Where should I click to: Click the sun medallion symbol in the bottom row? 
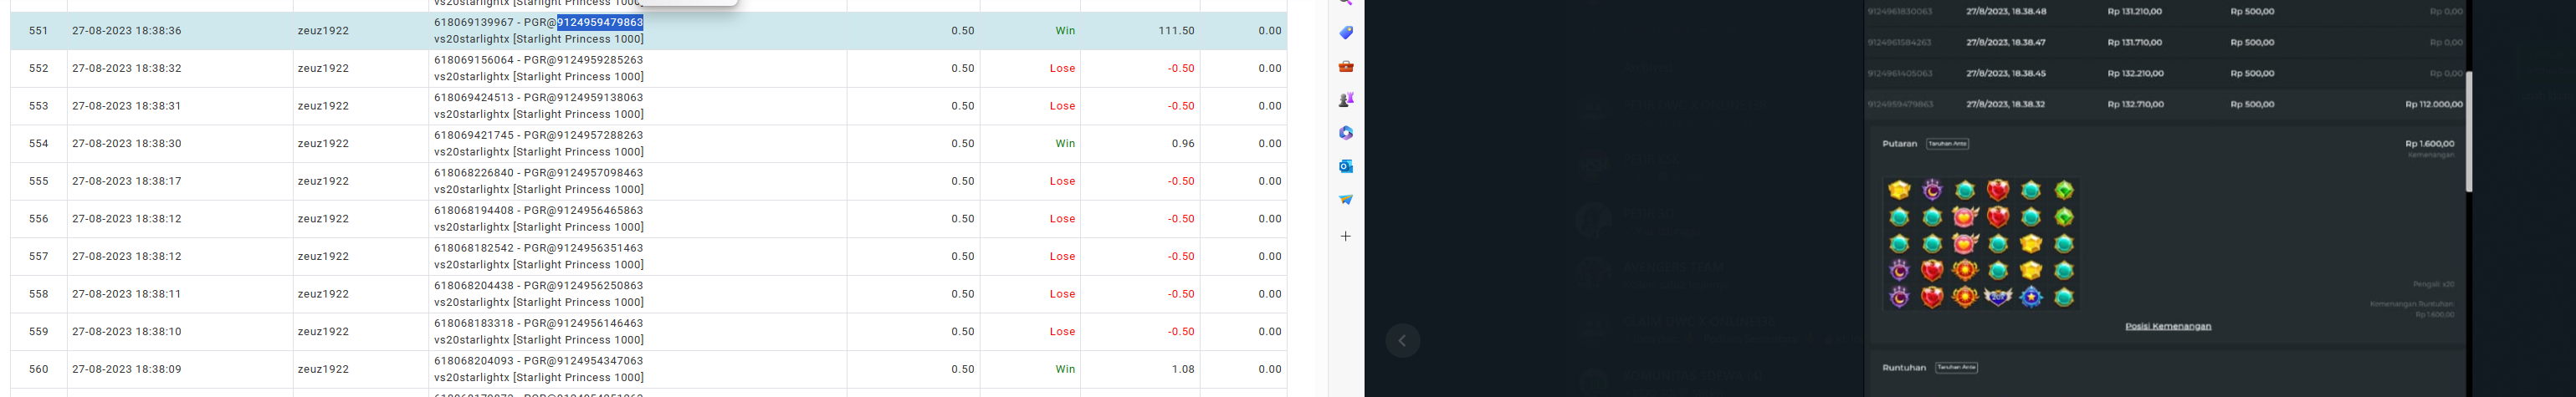[1965, 297]
